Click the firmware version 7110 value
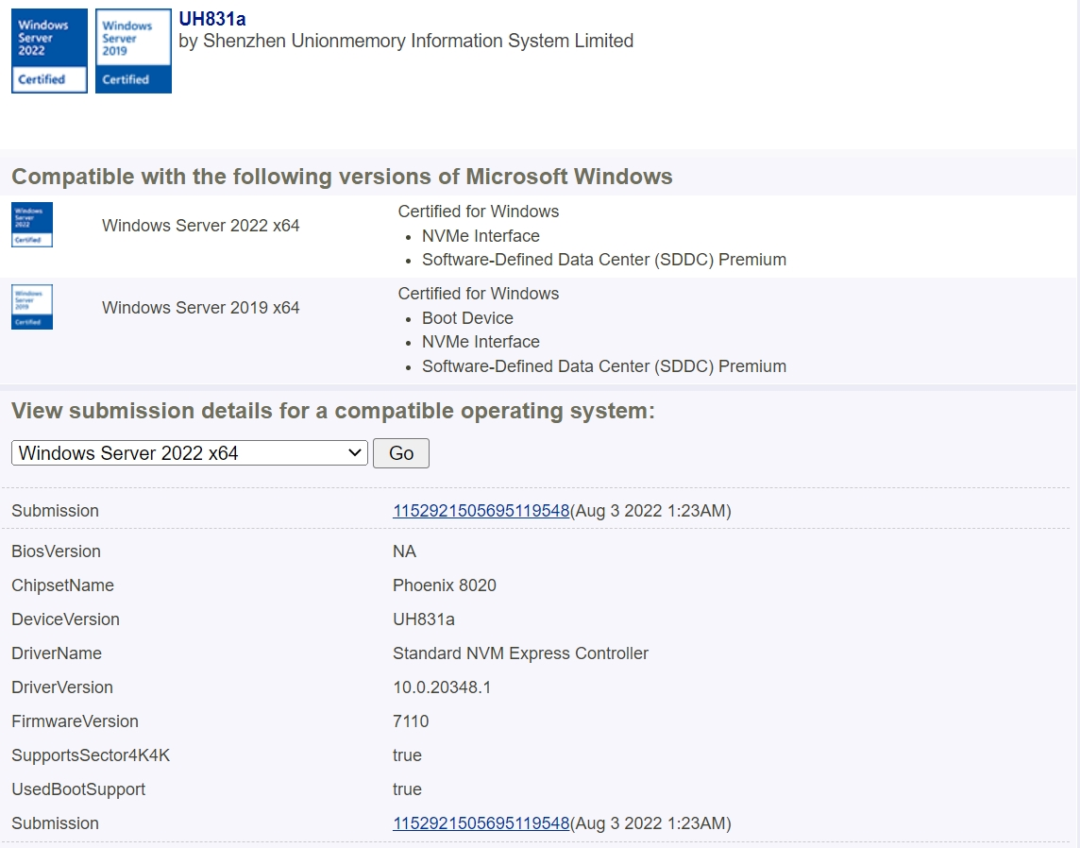The image size is (1080, 848). tap(411, 721)
